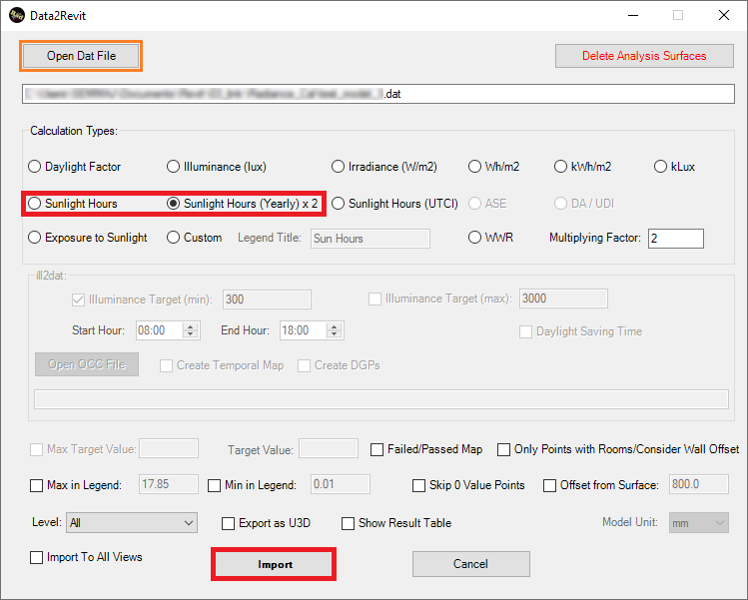The height and width of the screenshot is (600, 748).
Task: Click the Start Hour 08:00 field
Action: point(160,330)
